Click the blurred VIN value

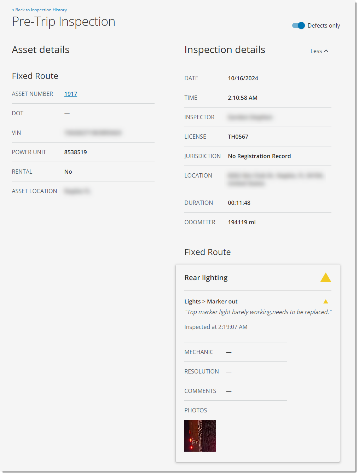(93, 133)
